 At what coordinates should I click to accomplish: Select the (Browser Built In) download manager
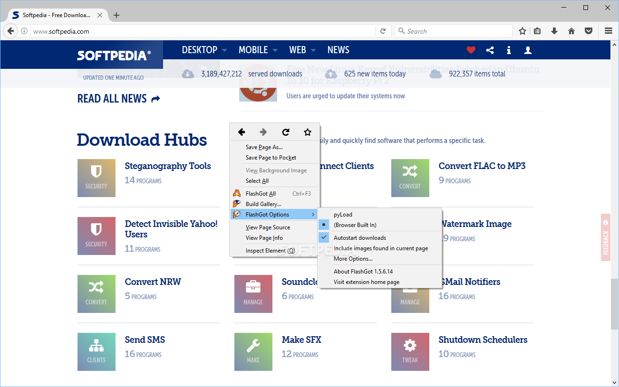380,225
